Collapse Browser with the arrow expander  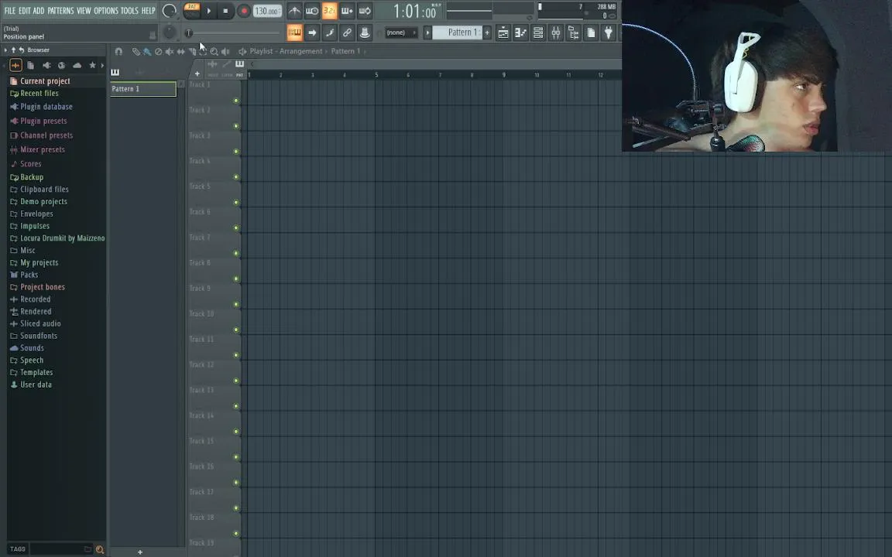point(5,50)
